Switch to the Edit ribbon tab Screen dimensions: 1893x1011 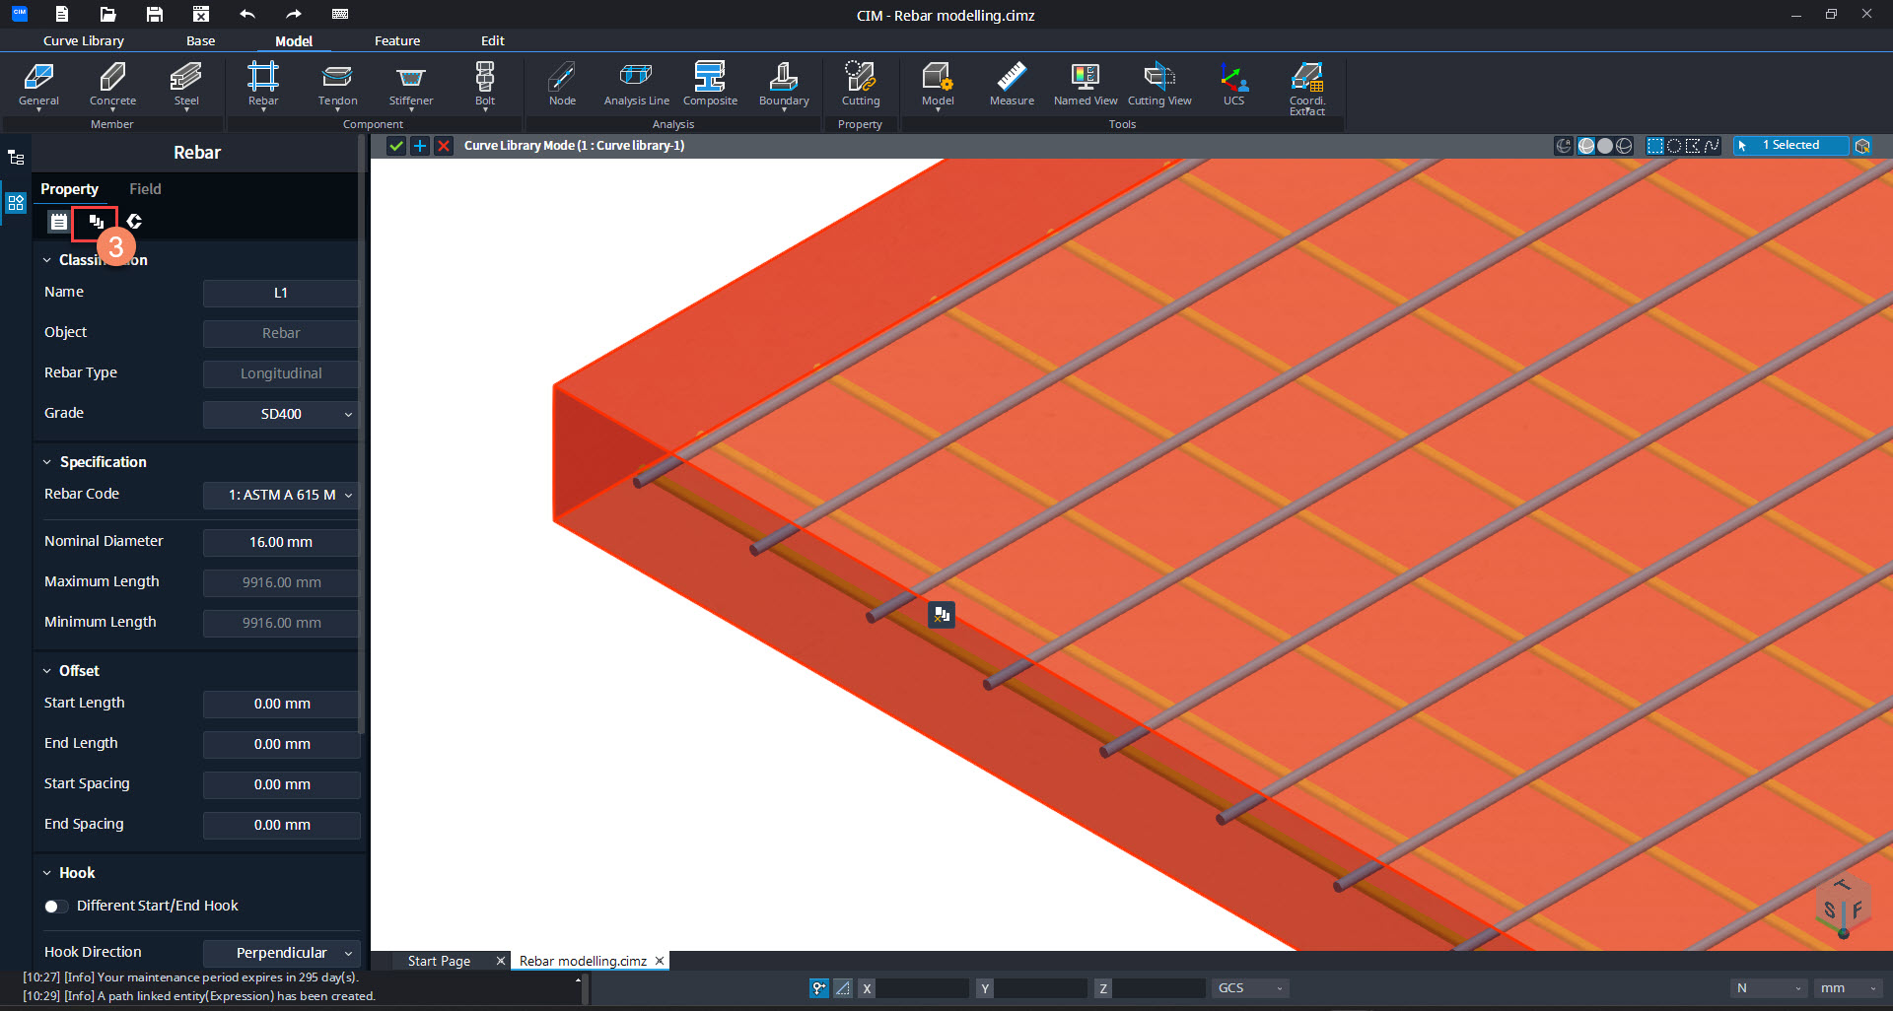click(x=492, y=41)
